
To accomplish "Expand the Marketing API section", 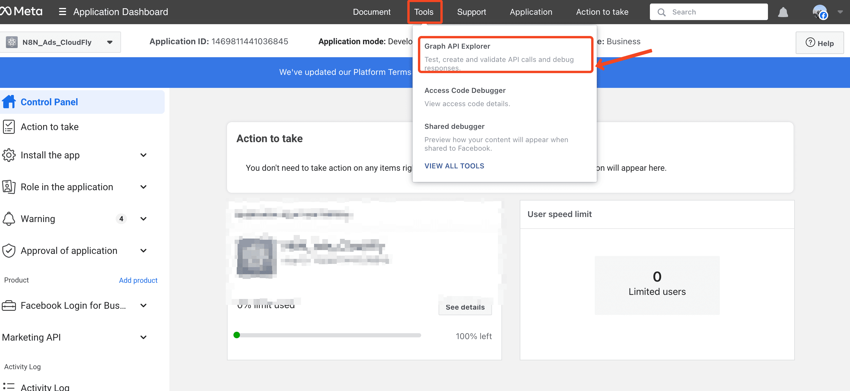I will coord(143,337).
